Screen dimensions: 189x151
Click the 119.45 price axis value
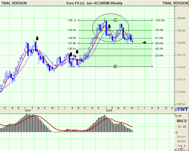(x=181, y=67)
